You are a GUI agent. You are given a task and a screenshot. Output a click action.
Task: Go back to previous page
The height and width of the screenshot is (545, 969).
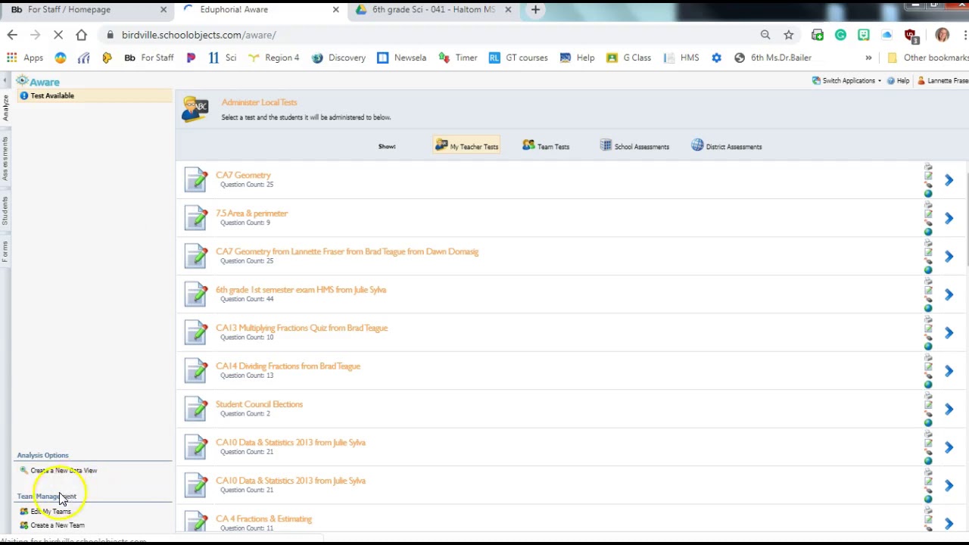tap(12, 35)
